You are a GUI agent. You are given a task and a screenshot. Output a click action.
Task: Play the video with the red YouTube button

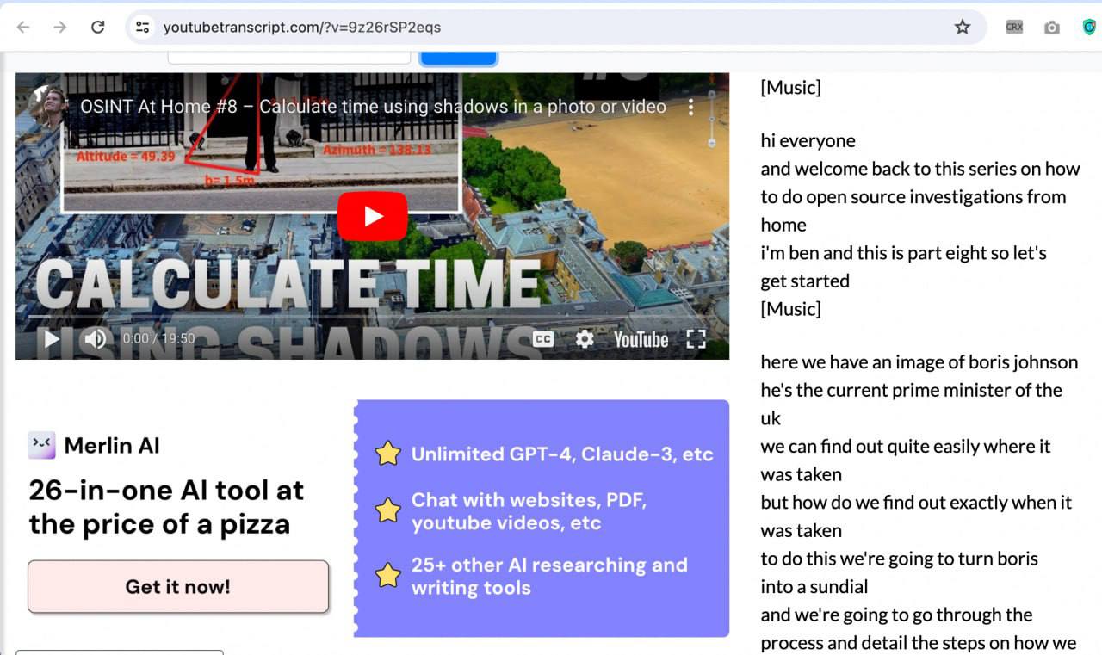[x=372, y=216]
